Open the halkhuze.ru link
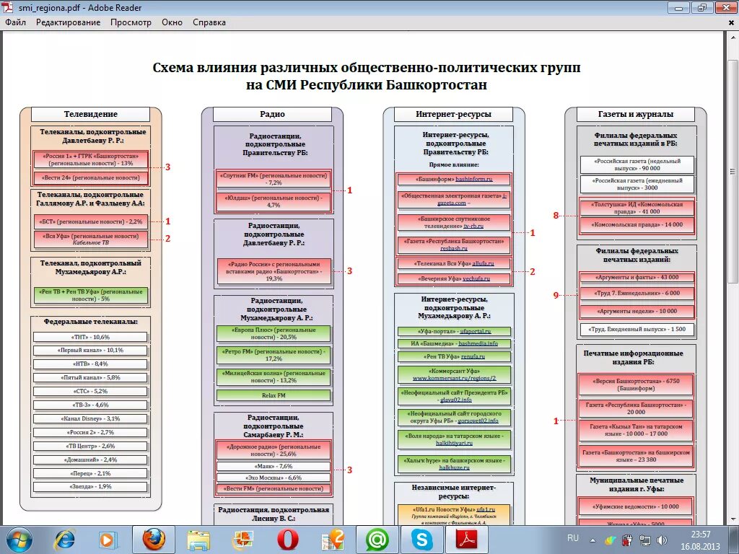739x554 pixels. click(x=454, y=467)
